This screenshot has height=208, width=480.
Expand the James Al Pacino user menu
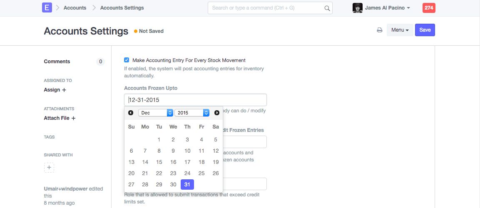[x=387, y=8]
